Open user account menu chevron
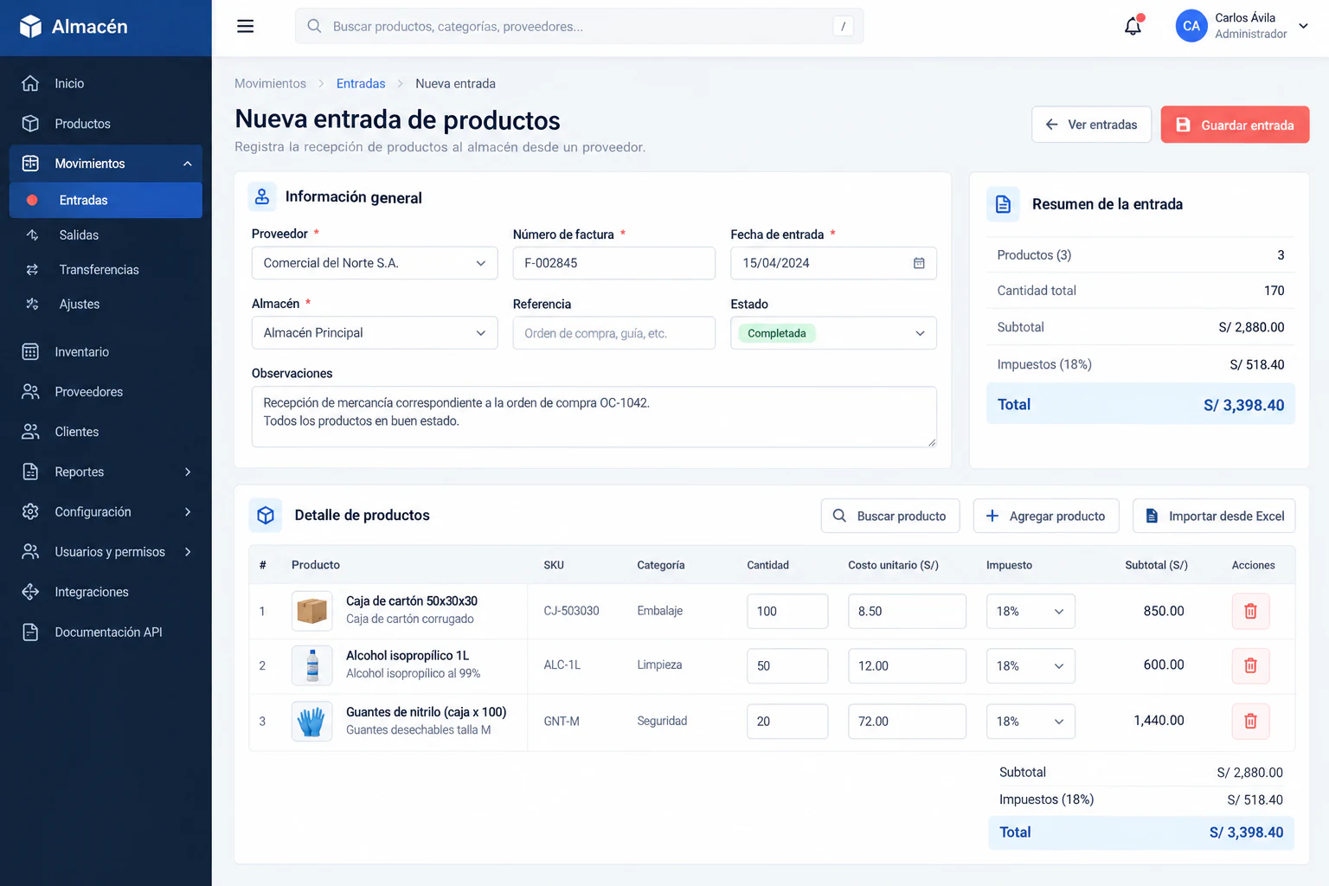The image size is (1329, 886). [x=1303, y=26]
